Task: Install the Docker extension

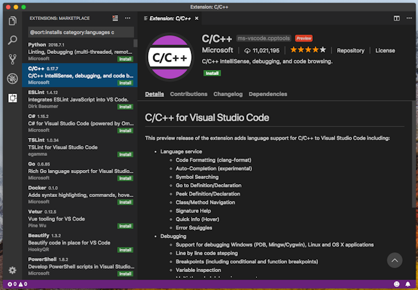Action: (125, 202)
